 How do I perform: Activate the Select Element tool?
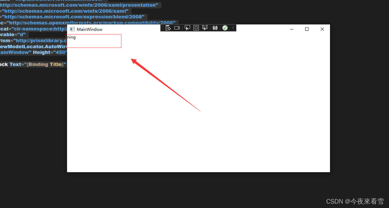(187, 28)
